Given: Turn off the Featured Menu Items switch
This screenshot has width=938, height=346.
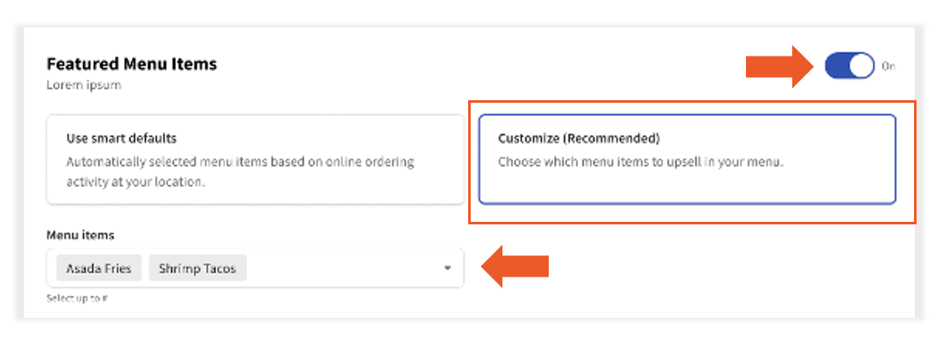Looking at the screenshot, I should 849,66.
